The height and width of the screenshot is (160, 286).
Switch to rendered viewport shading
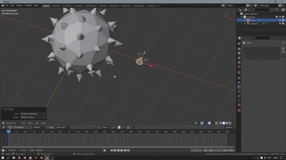coord(230,123)
